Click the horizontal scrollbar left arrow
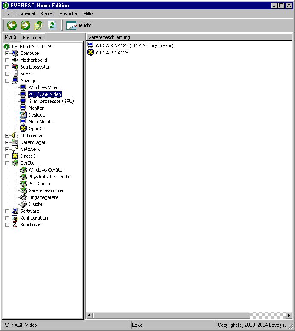Screen dimensions: 295x331 coord(89,316)
